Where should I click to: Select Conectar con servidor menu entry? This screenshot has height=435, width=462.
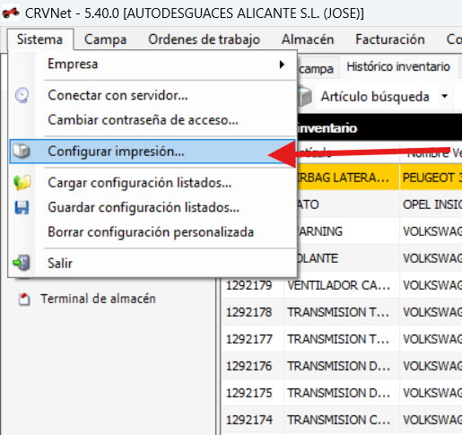[153, 96]
